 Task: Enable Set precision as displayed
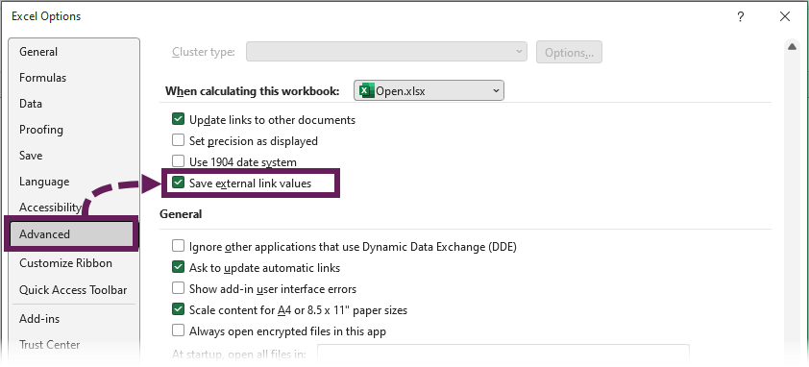pos(178,140)
